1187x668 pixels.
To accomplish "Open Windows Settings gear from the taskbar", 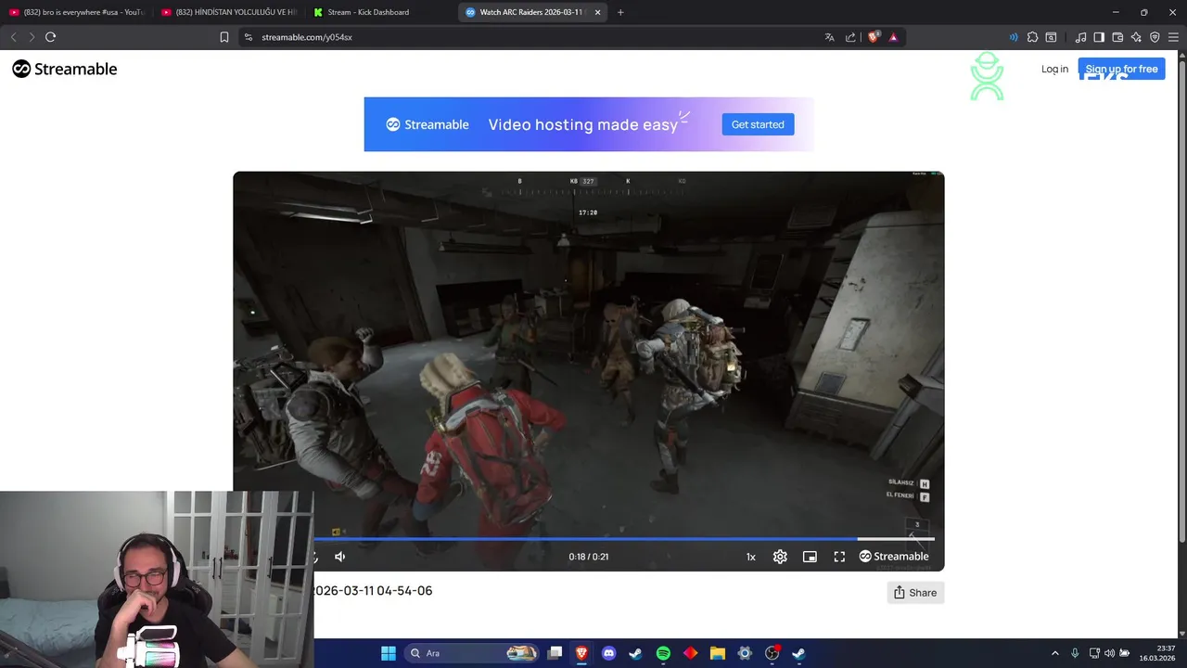I will coord(745,653).
